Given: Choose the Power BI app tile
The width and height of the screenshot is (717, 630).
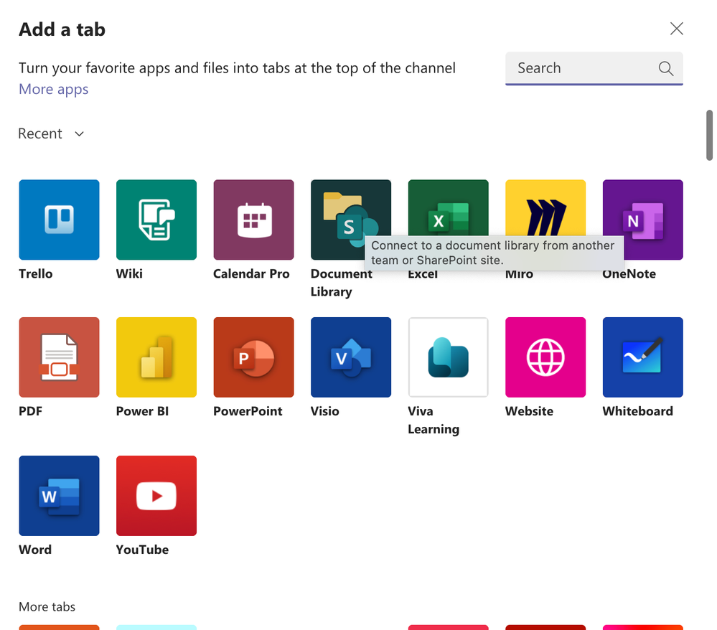Looking at the screenshot, I should pos(156,357).
